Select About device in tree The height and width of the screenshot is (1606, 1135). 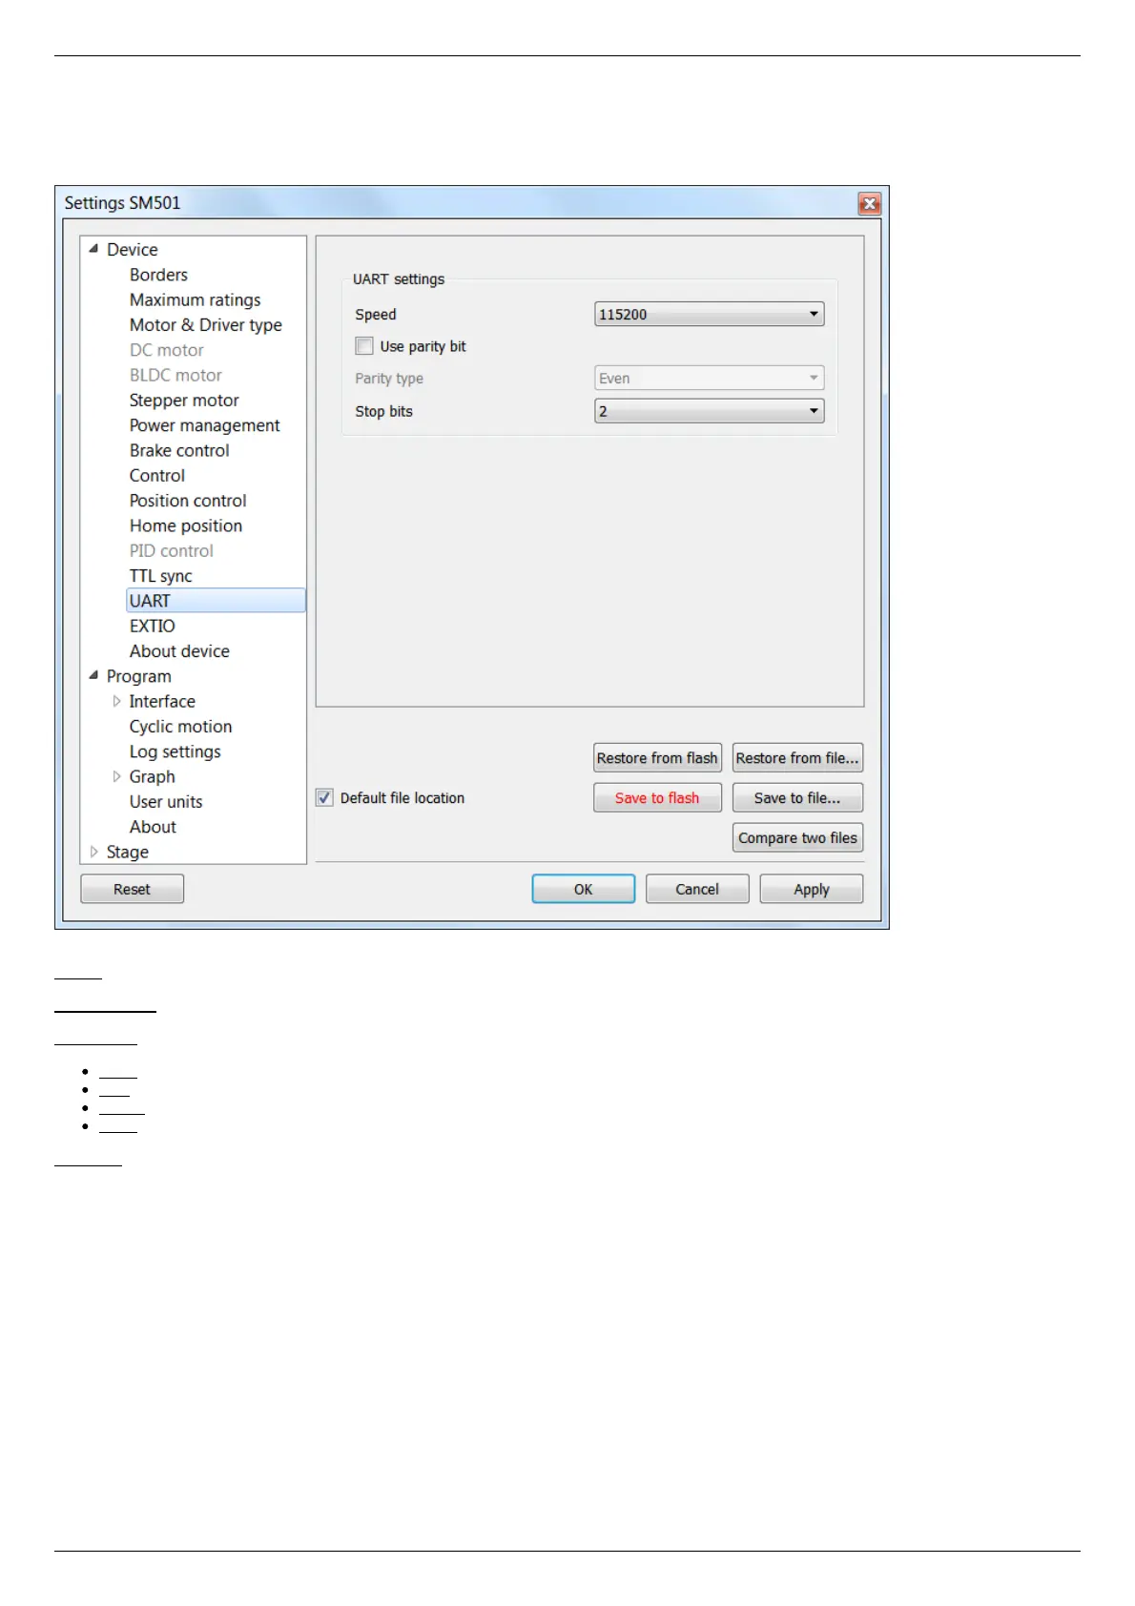[x=179, y=650]
